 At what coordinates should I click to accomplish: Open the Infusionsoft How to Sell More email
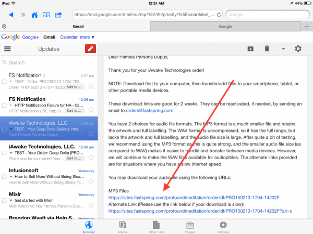coord(49,176)
